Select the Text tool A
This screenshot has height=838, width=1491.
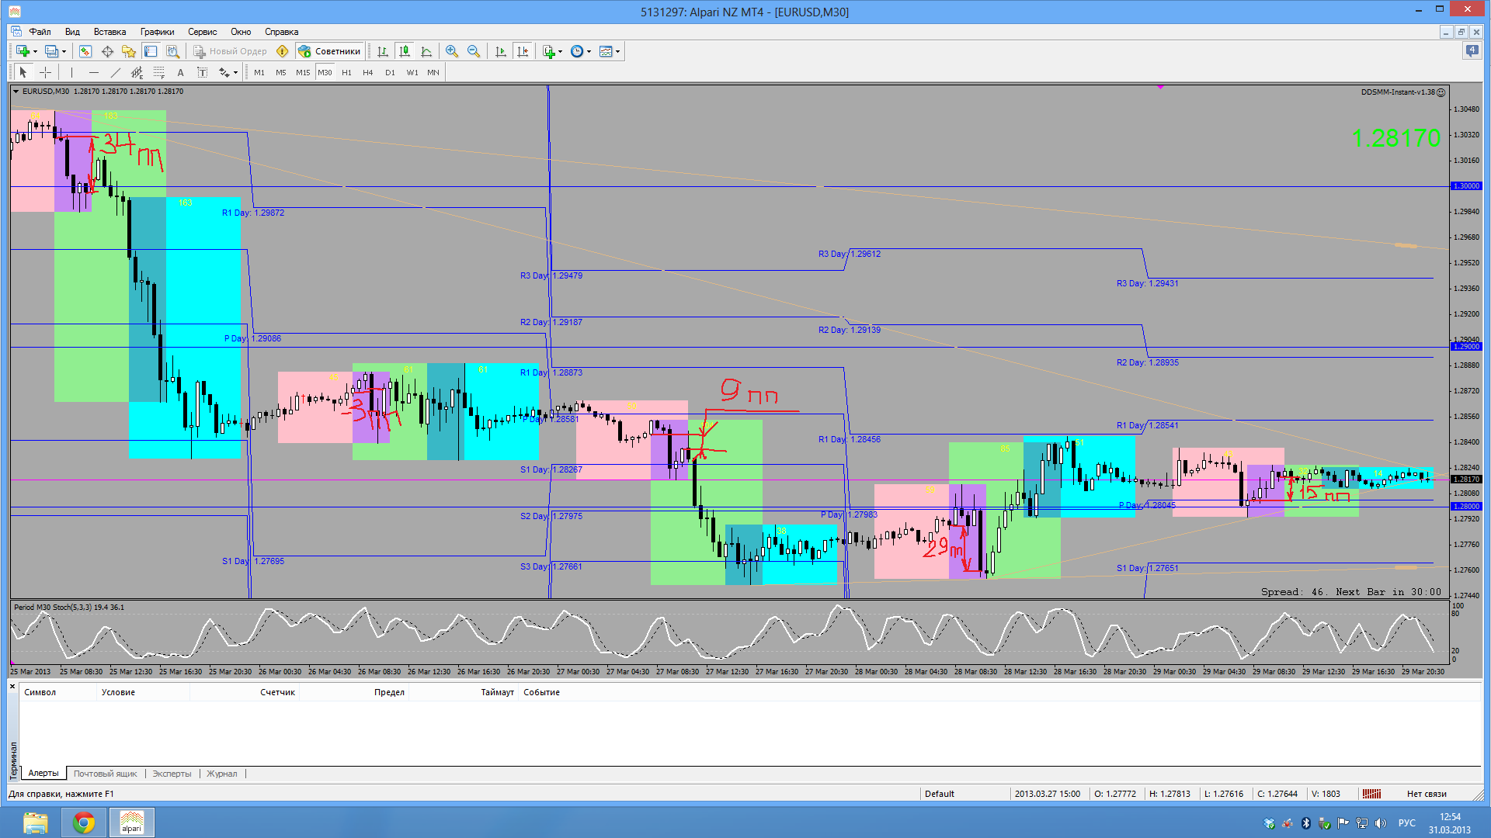[181, 72]
